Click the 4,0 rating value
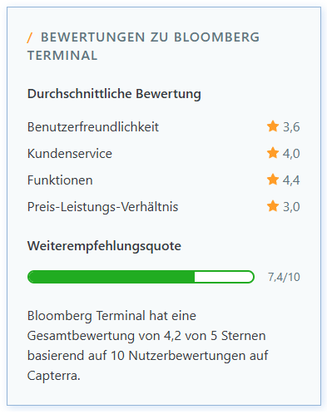This screenshot has height=419, width=327. coord(291,154)
